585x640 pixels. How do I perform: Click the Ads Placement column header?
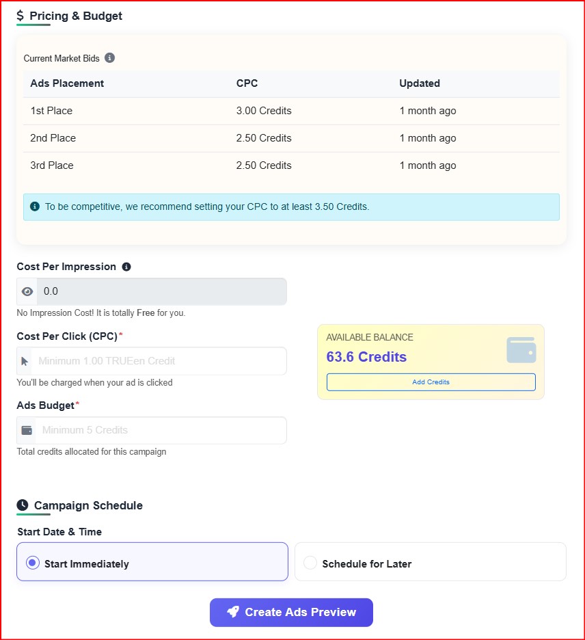click(67, 83)
